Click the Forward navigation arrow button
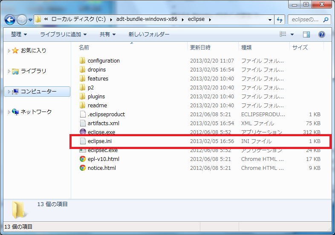This screenshot has height=235, width=335. pos(22,20)
